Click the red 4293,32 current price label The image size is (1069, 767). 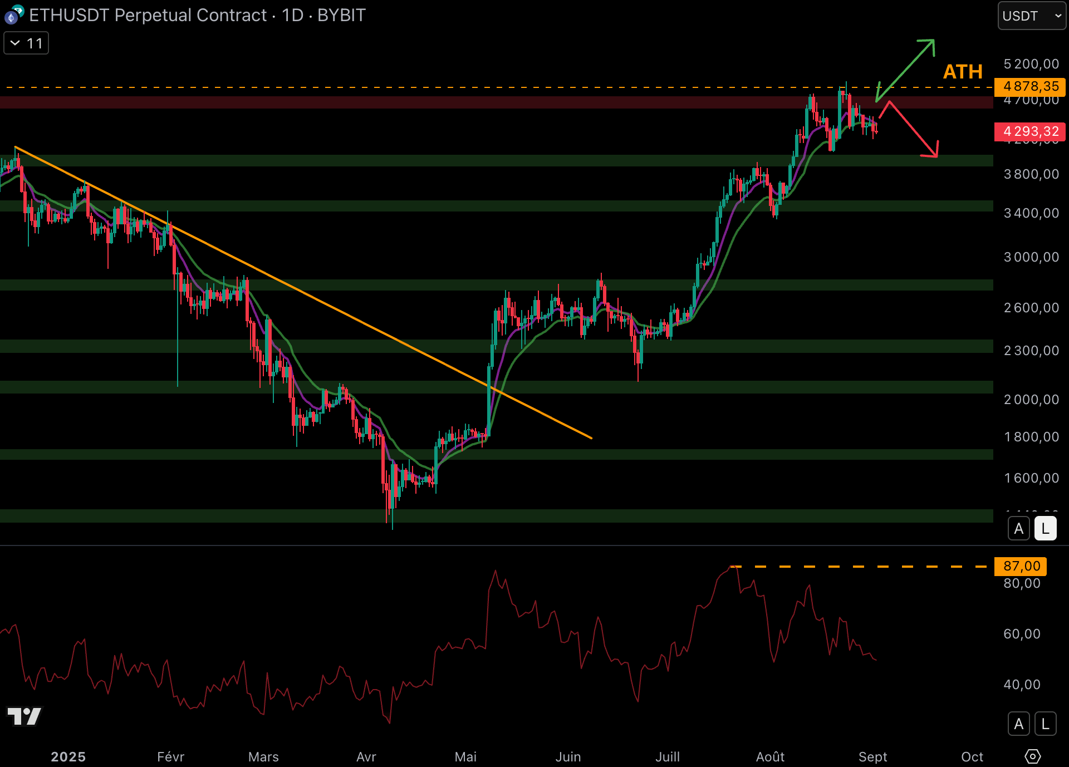coord(1030,131)
